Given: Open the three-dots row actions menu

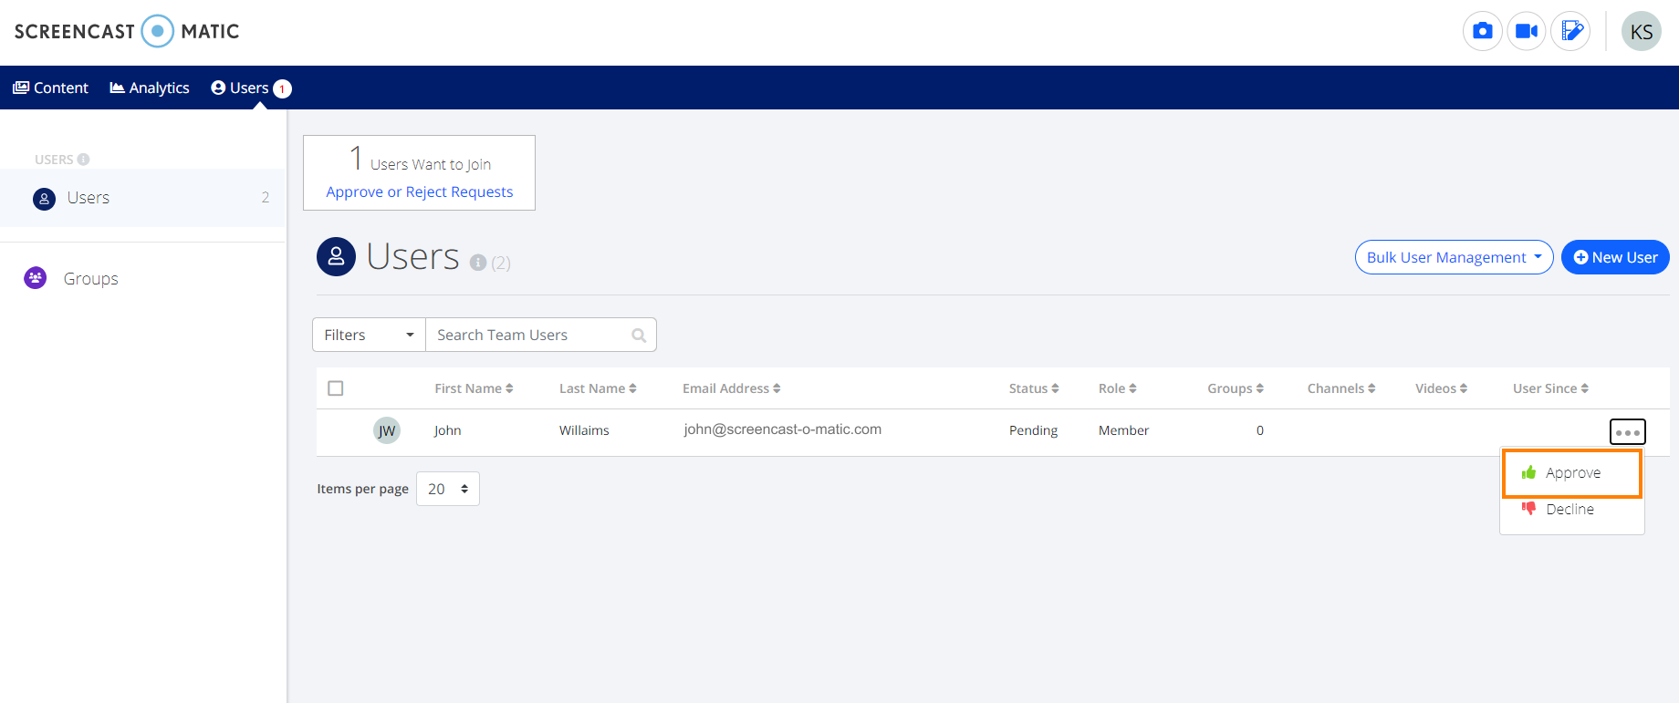Looking at the screenshot, I should point(1627,432).
